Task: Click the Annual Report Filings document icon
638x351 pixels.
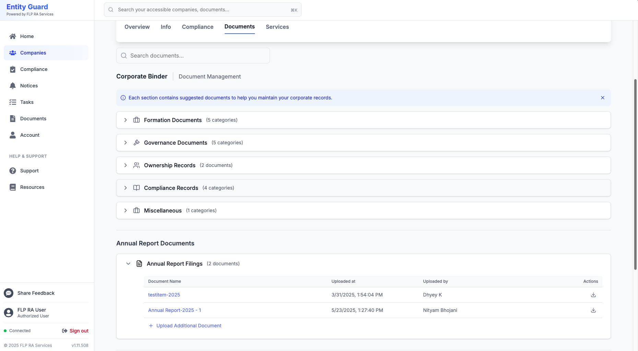Action: (139, 264)
